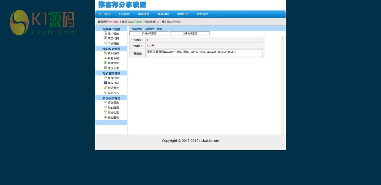Click the 推客邦分享联盟 site title

pyautogui.click(x=122, y=5)
